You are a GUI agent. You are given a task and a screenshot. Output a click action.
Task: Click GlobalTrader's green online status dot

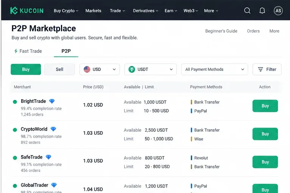click(15, 186)
